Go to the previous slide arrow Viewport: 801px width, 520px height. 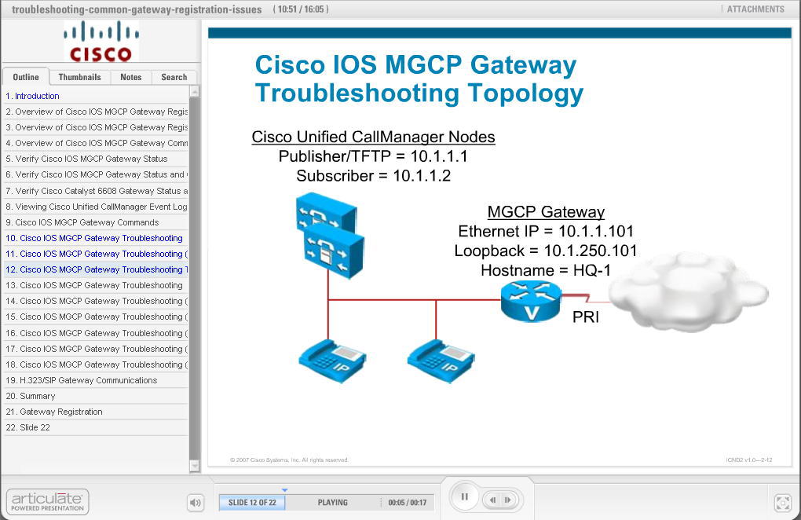[493, 500]
